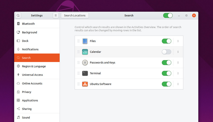Click the Calendar 28 app icon

pos(85,52)
